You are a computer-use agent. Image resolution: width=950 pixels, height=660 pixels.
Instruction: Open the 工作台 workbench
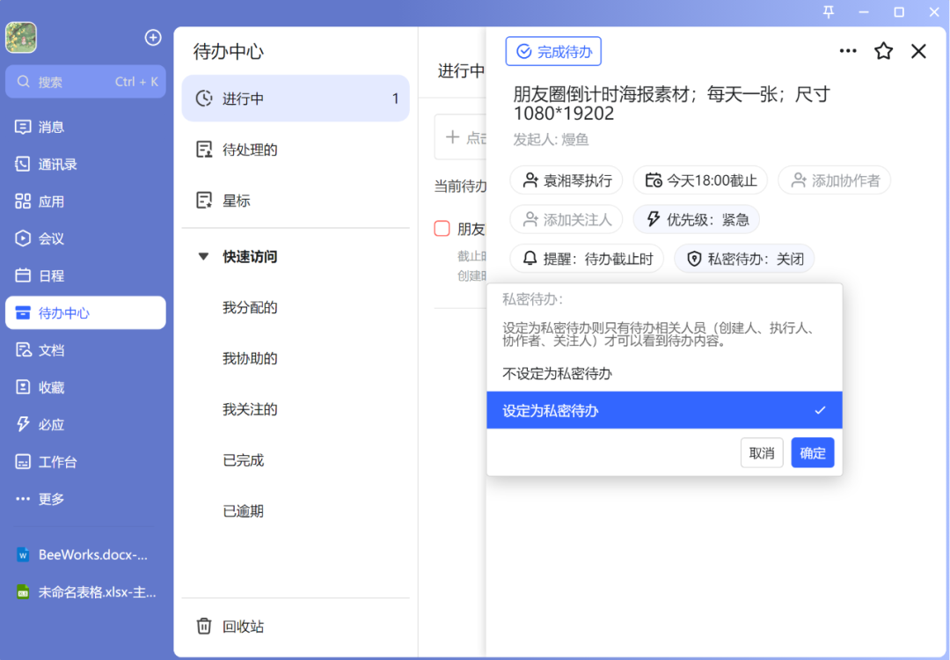(x=53, y=461)
